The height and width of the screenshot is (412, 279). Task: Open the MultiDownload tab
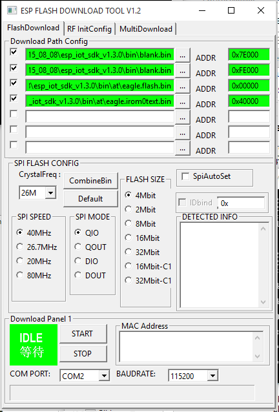(x=146, y=28)
